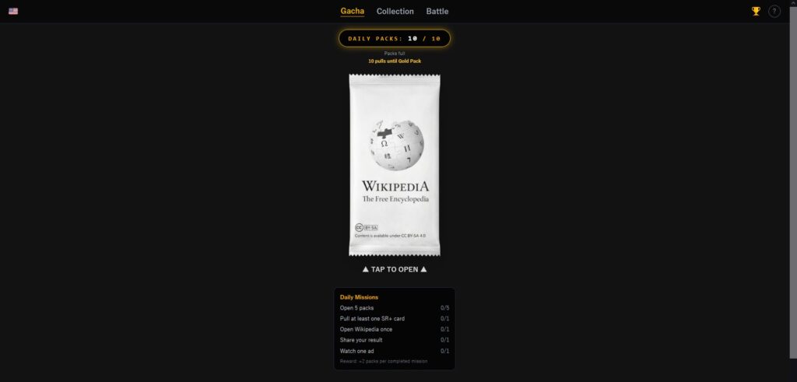Screen dimensions: 797x382
Task: Open the Battle tab
Action: coord(437,11)
